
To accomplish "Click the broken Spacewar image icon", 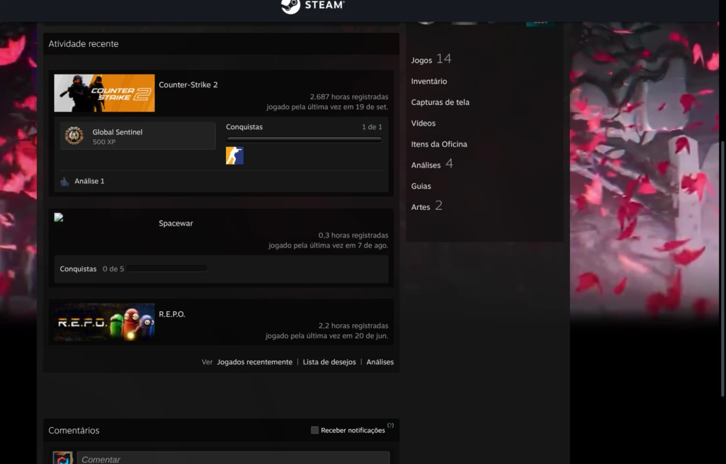I will pyautogui.click(x=59, y=217).
